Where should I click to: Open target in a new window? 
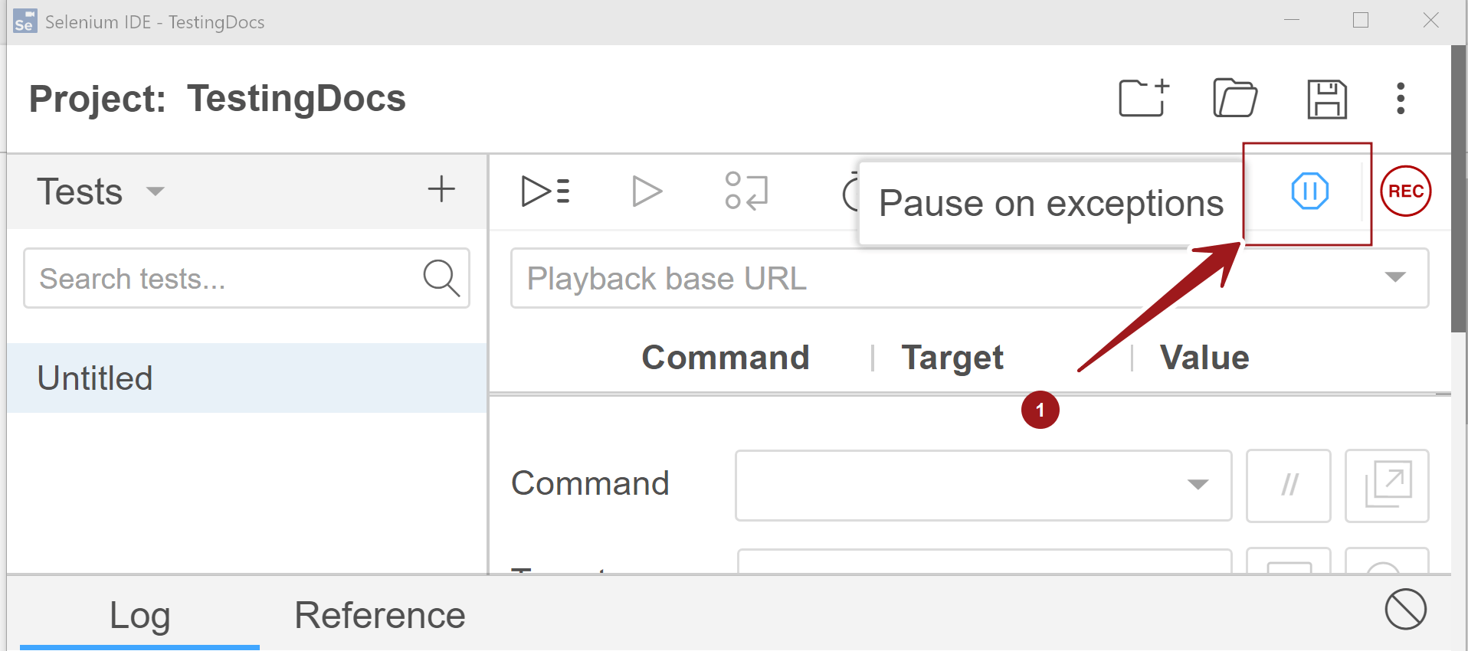(1387, 485)
